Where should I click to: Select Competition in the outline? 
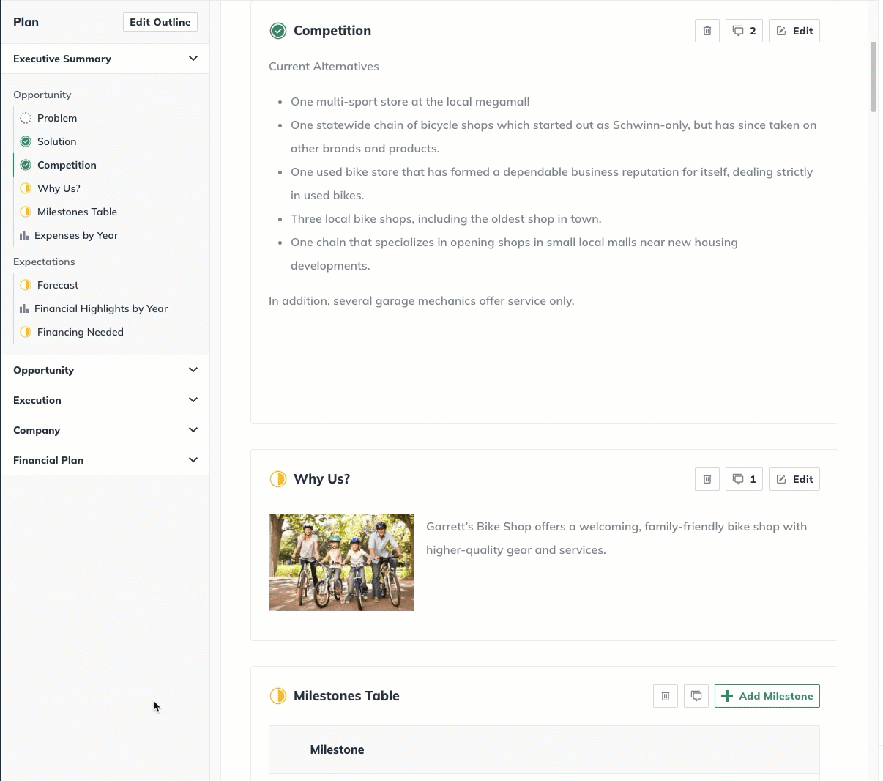pyautogui.click(x=67, y=165)
